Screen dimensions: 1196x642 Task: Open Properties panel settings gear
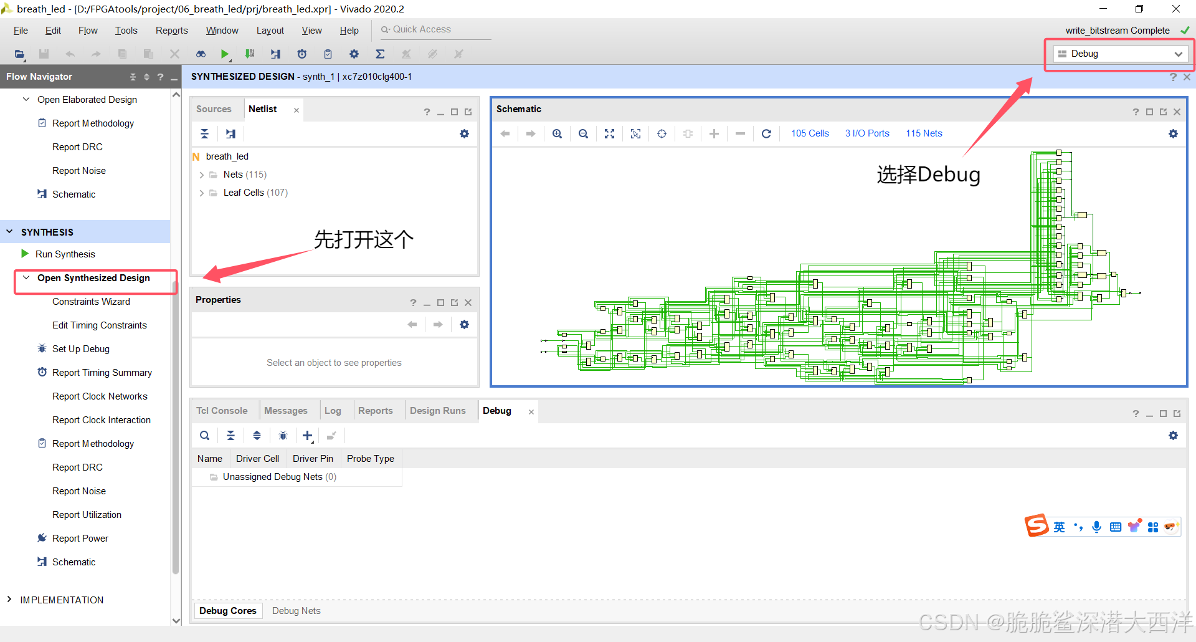tap(464, 324)
